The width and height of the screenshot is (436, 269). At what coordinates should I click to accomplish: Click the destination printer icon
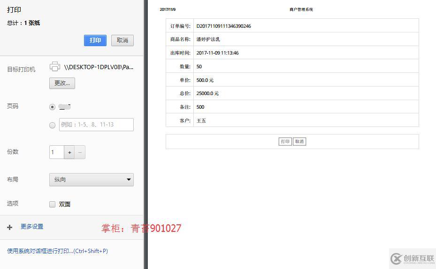pyautogui.click(x=55, y=66)
